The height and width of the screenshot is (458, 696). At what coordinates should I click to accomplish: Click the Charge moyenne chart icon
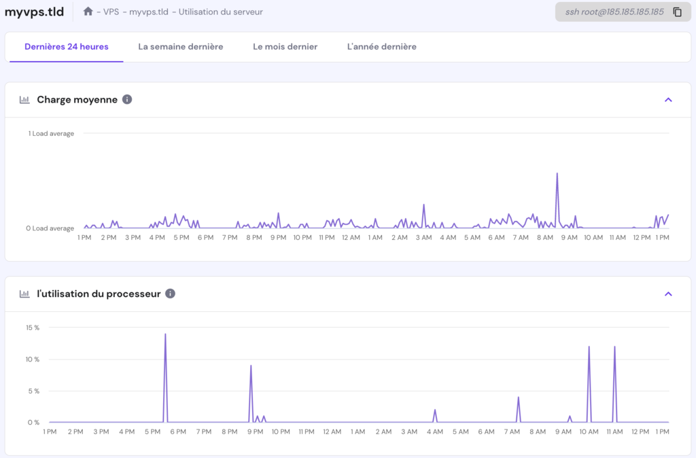coord(24,99)
